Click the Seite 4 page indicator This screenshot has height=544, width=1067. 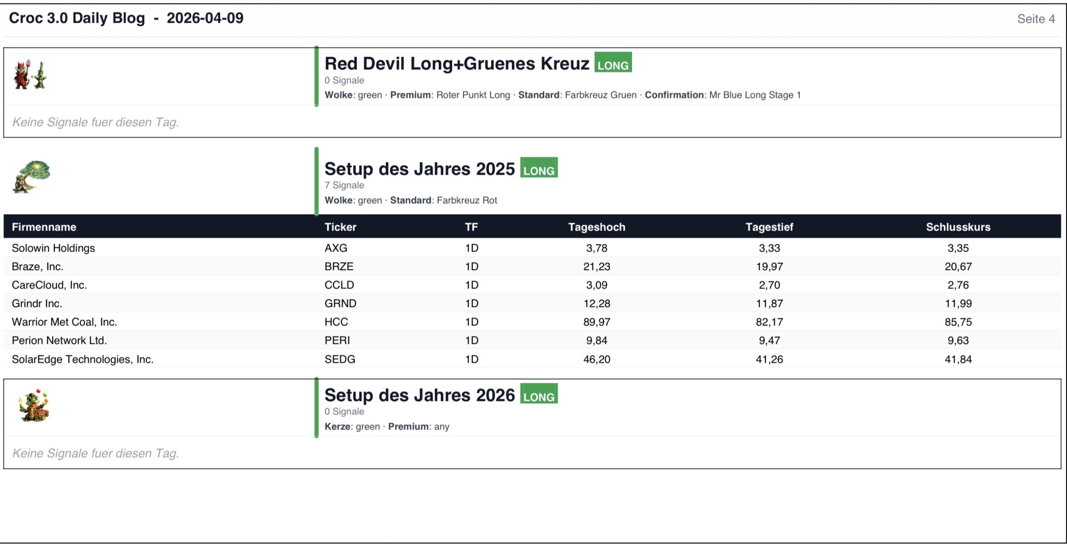click(x=1036, y=19)
